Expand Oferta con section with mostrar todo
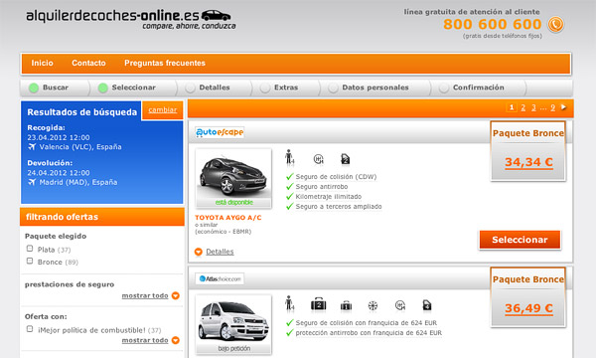The height and width of the screenshot is (358, 596). tap(145, 340)
